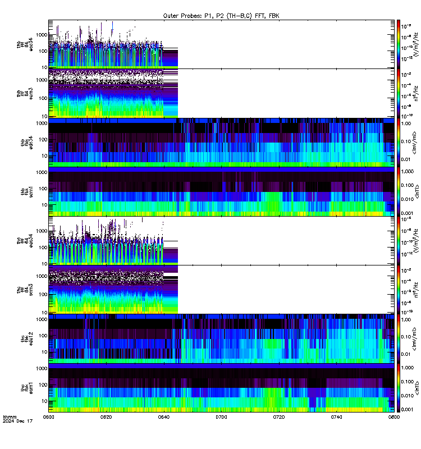
Task: Select the thc fbk edc12 |mV/m| color bar
Action: click(x=399, y=339)
